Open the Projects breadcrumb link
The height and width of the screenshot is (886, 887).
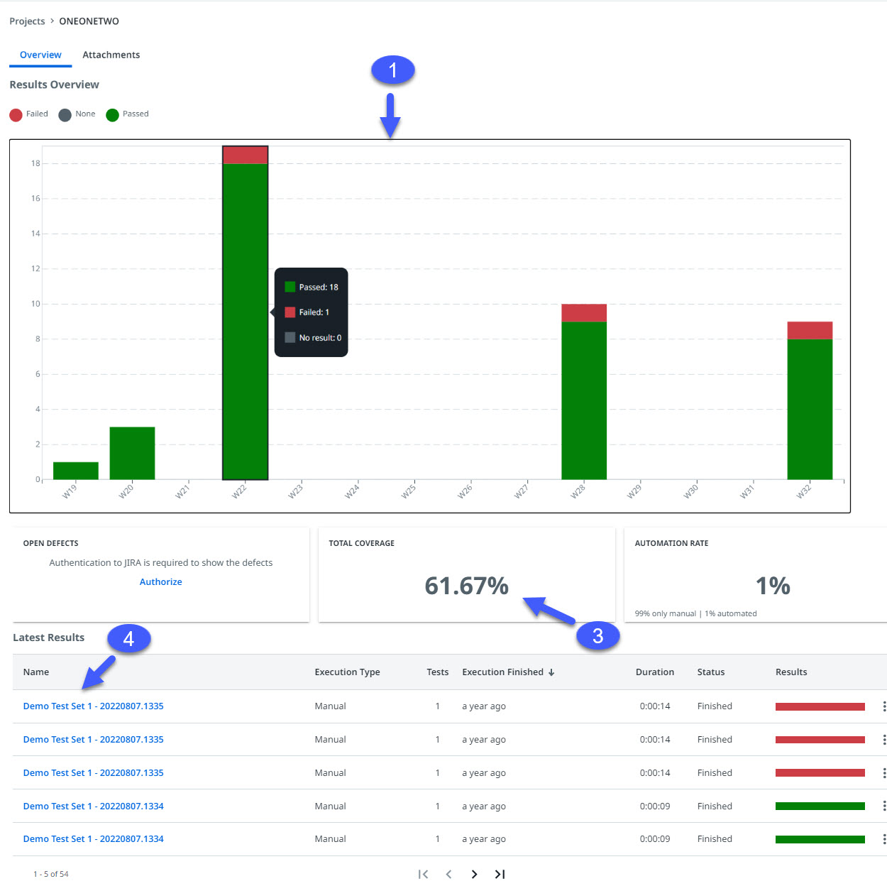pos(27,21)
